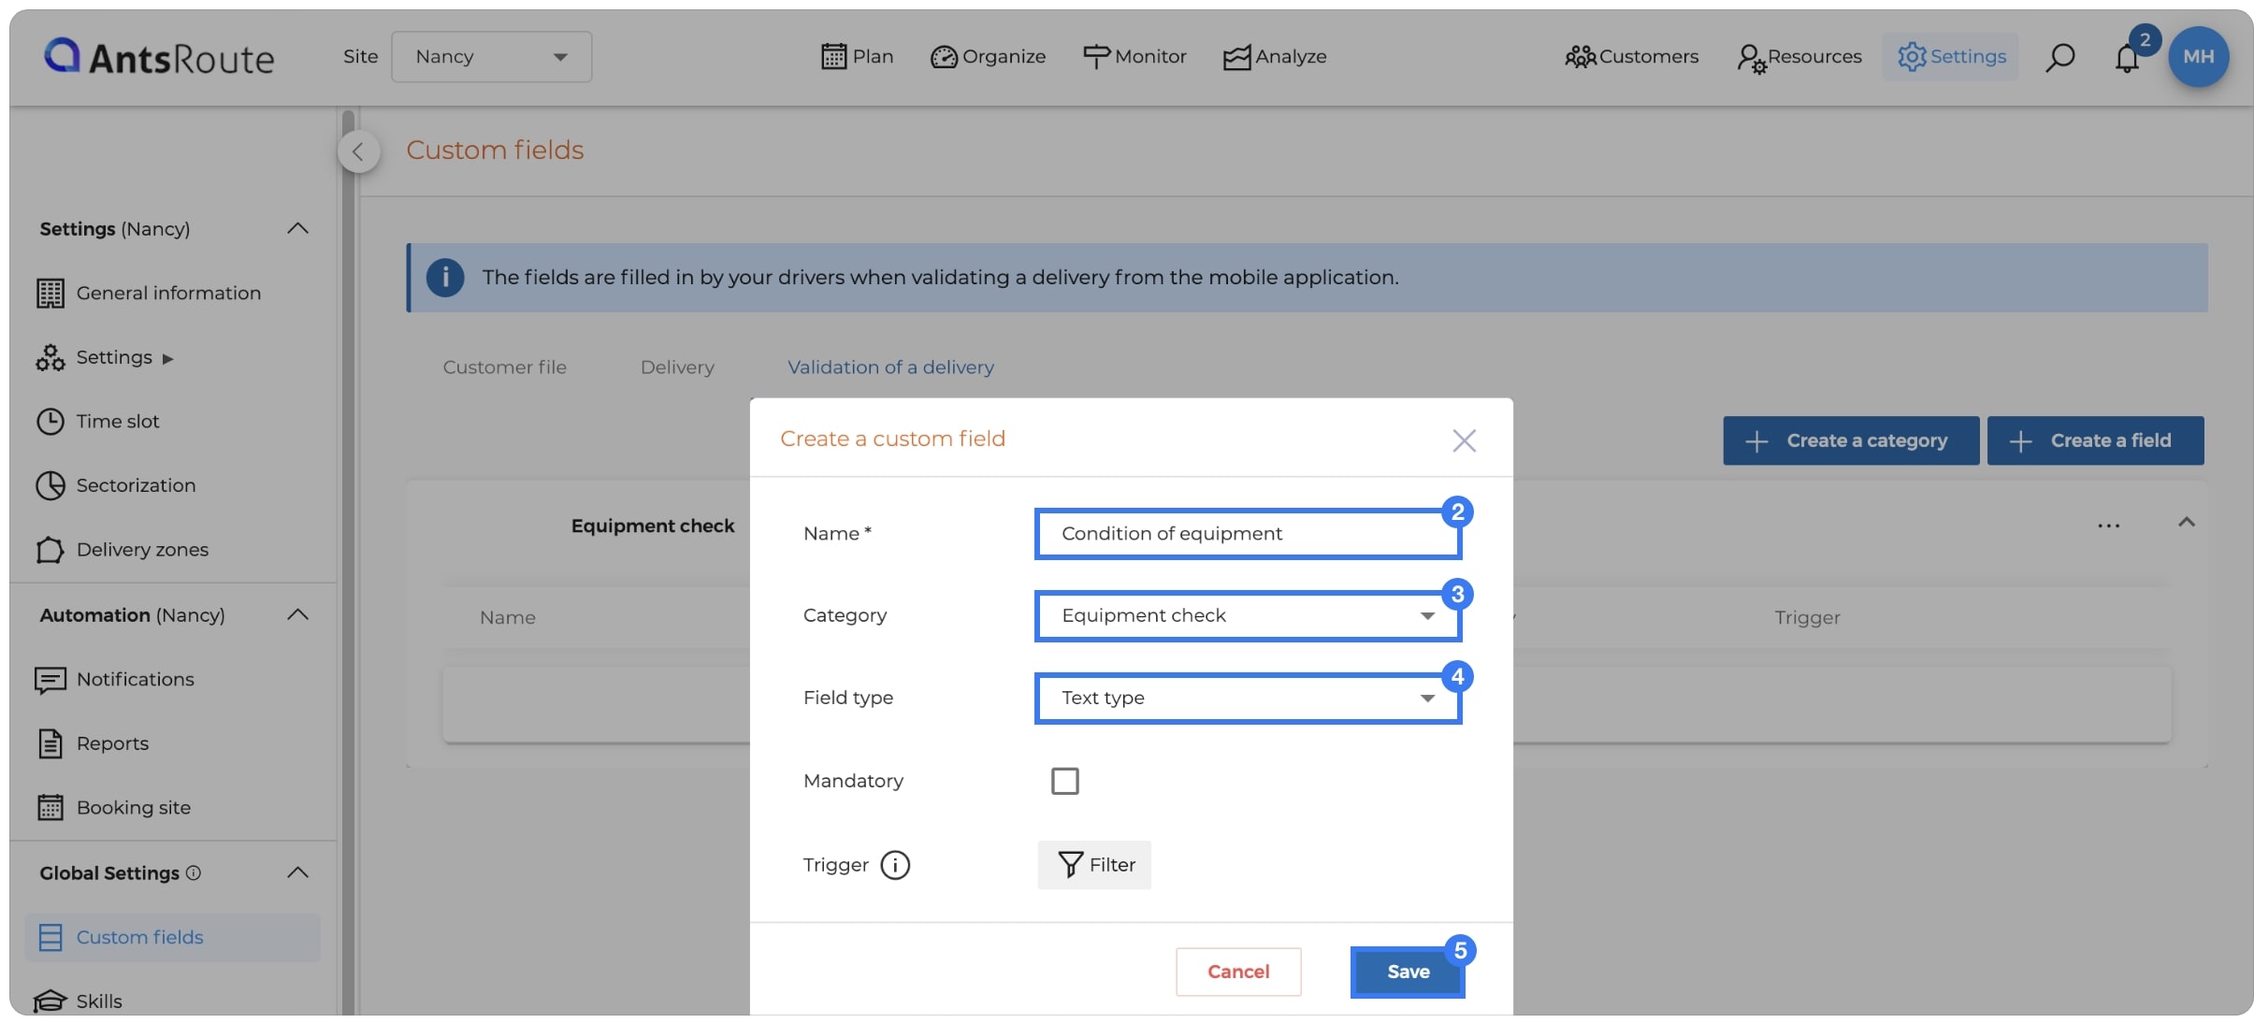2254x1023 pixels.
Task: Open the Monitor menu
Action: tap(1134, 57)
